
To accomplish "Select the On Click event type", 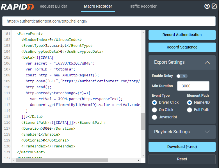I will [154, 110].
